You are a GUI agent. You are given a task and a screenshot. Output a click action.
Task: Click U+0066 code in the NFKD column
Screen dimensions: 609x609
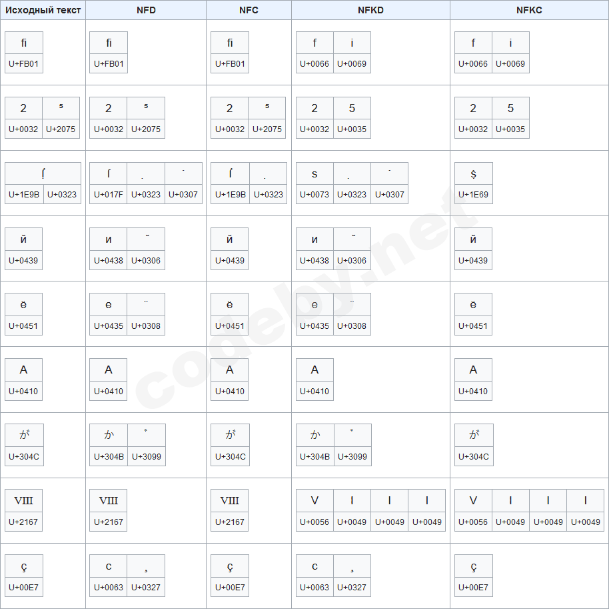[x=314, y=64]
